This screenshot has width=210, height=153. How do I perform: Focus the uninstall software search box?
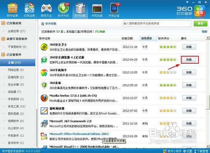(157, 23)
